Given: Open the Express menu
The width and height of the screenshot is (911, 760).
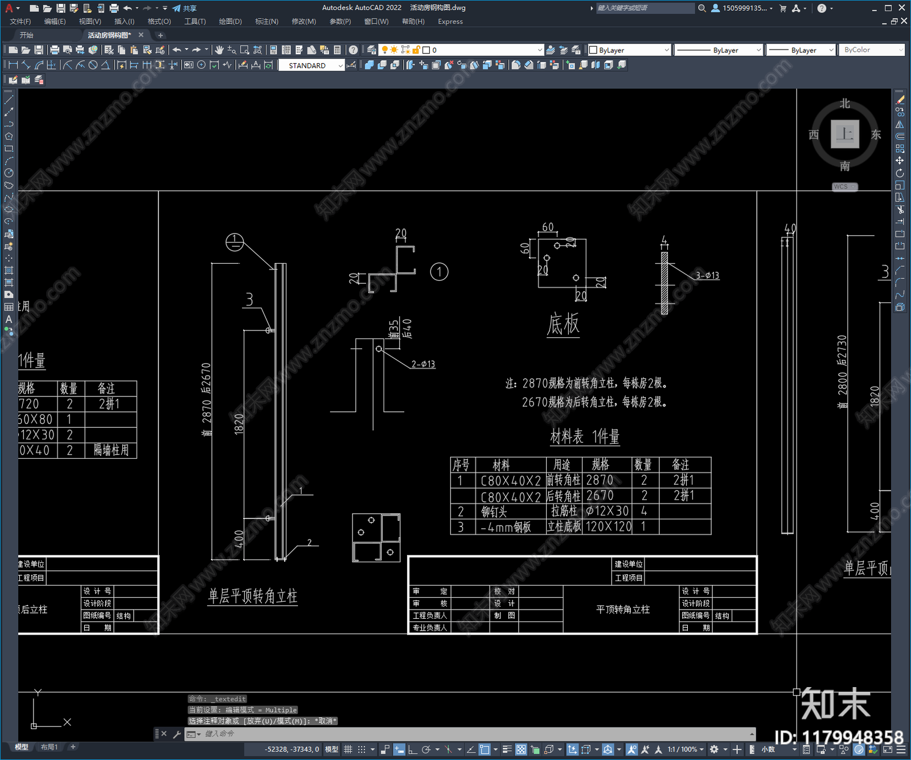Looking at the screenshot, I should pyautogui.click(x=450, y=22).
